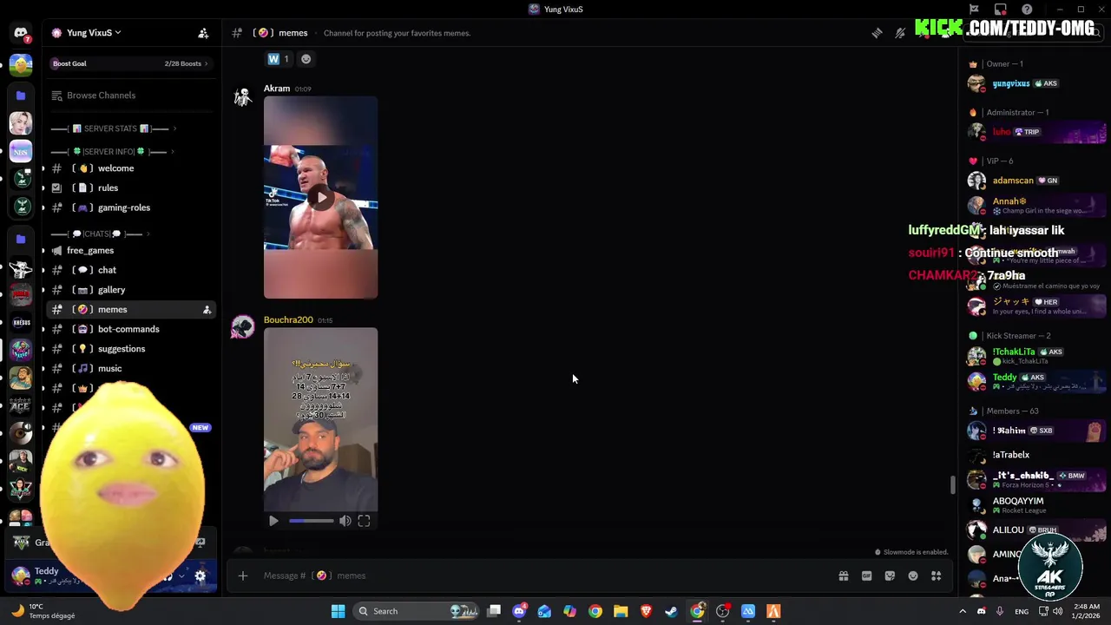Collapse the CHATS category
This screenshot has height=625, width=1111.
click(100, 234)
